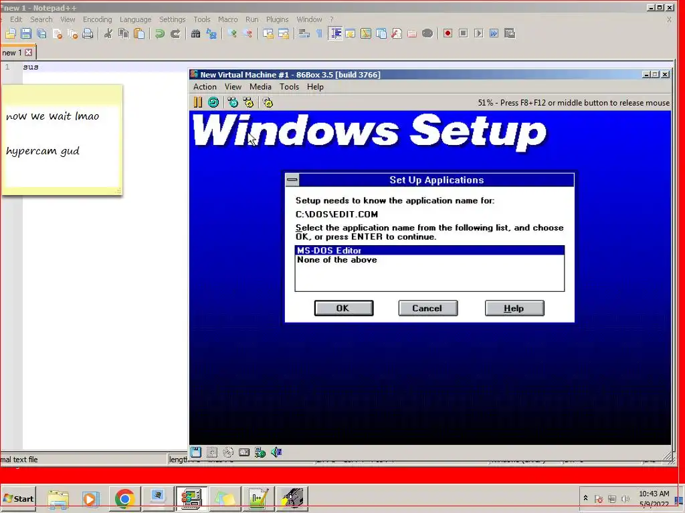Click the hard disk icon in 86Box status bar
The height and width of the screenshot is (513, 685).
coord(244,452)
